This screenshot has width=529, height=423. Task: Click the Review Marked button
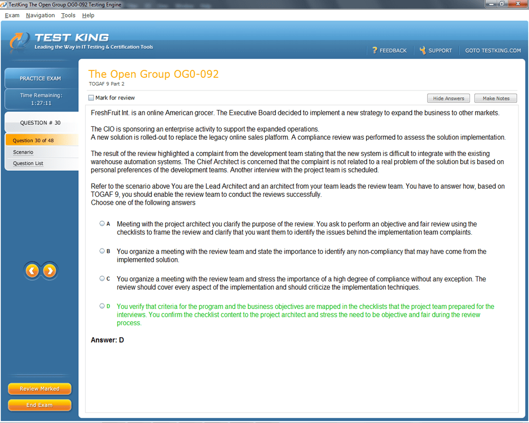point(40,389)
